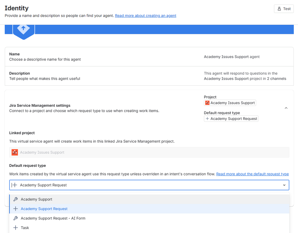This screenshot has width=298, height=233.
Task: Click the agent avatar icon inside the Test button
Action: click(280, 9)
